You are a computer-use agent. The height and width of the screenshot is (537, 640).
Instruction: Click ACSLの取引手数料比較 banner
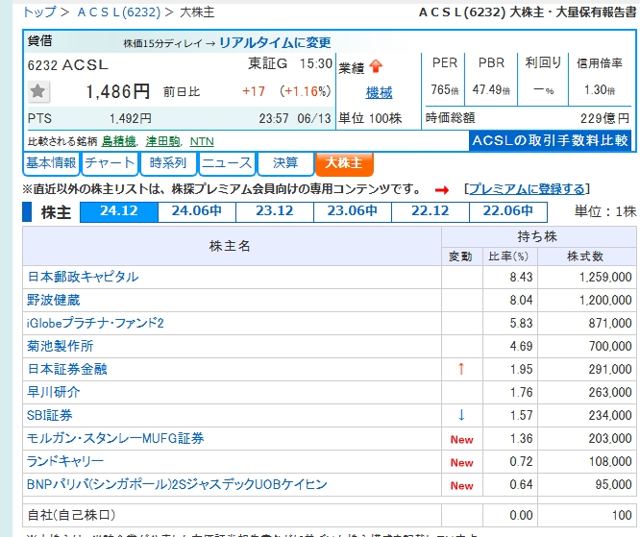pyautogui.click(x=551, y=140)
